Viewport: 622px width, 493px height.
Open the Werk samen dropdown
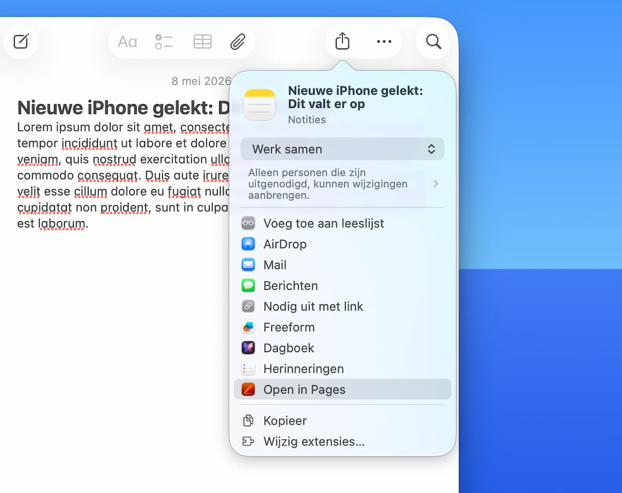342,149
